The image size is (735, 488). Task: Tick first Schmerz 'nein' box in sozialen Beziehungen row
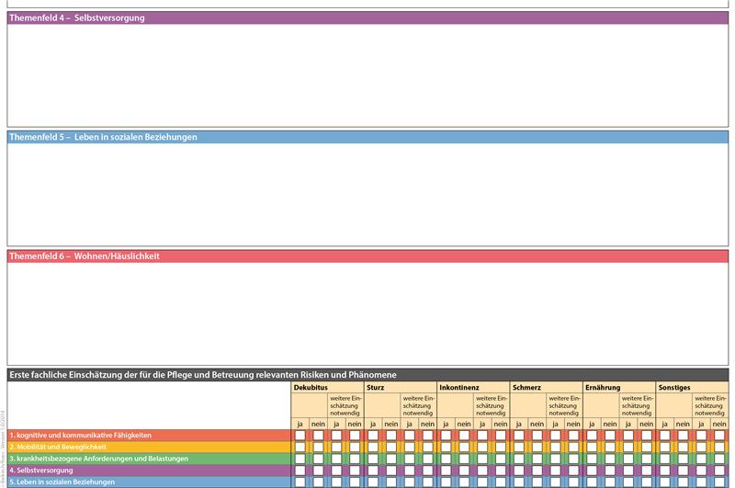pos(537,482)
